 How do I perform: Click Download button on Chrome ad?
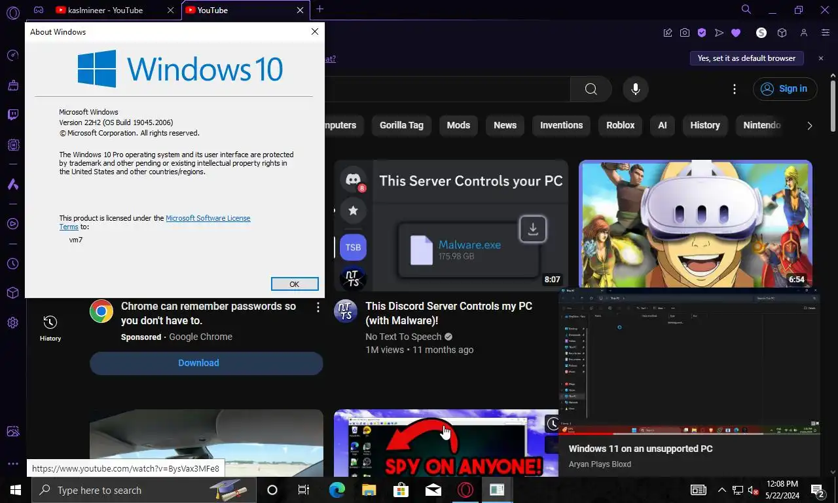click(x=206, y=363)
